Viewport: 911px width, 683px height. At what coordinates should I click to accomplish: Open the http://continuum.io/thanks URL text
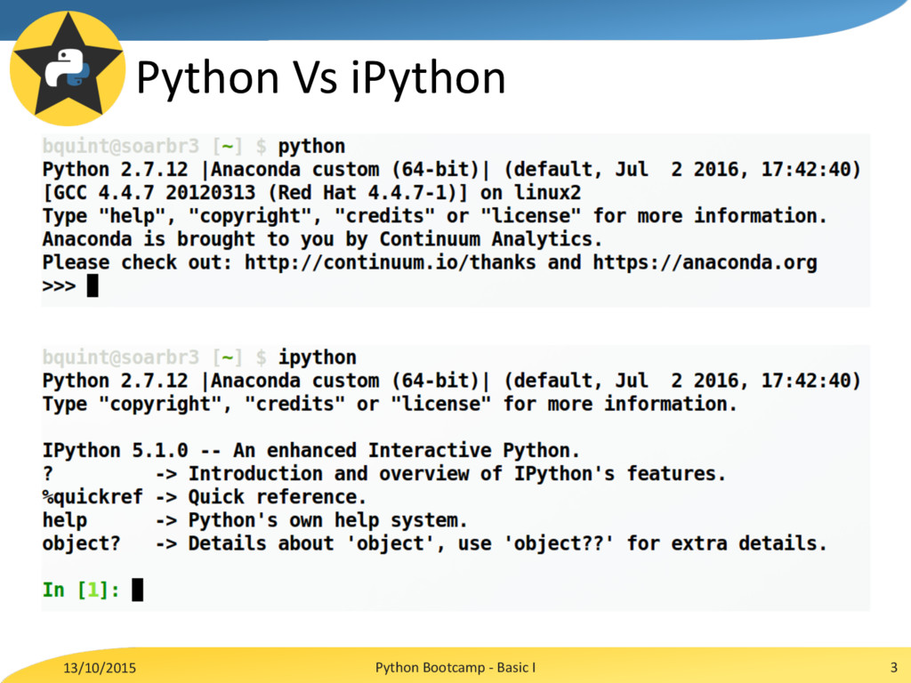[x=390, y=262]
